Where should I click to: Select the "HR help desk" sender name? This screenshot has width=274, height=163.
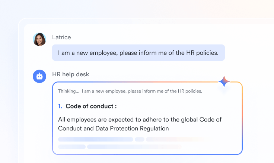coord(71,74)
